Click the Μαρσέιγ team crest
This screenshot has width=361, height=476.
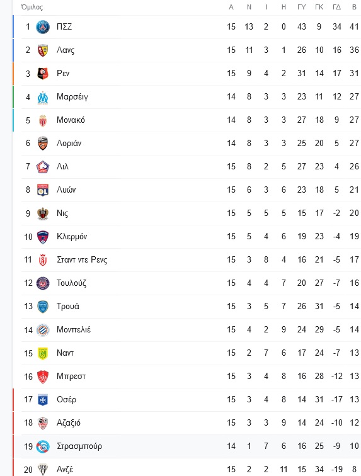click(x=43, y=97)
